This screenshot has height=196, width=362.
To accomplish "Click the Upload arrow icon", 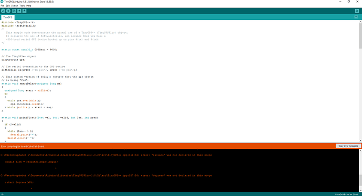I will [x=8, y=11].
